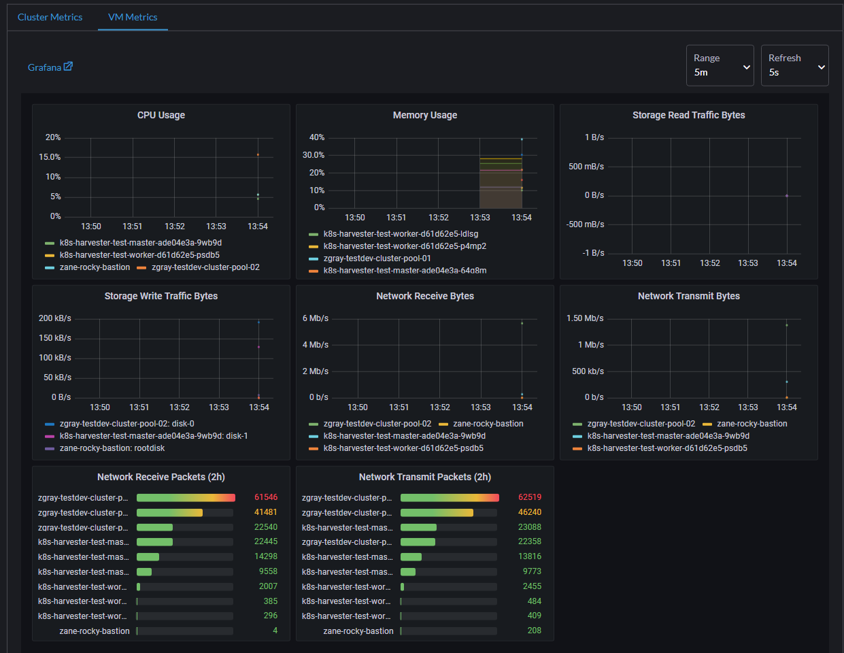Open the CPU Usage panel title menu
844x653 pixels.
pos(161,115)
